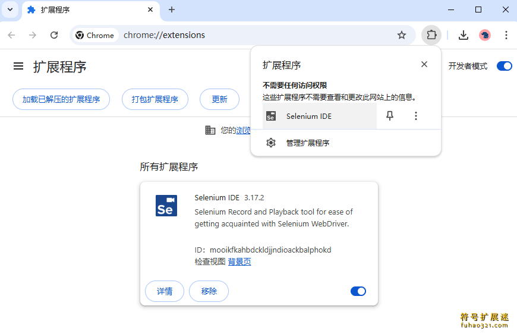Click the gear icon beside 管理扩展程序

[271, 143]
